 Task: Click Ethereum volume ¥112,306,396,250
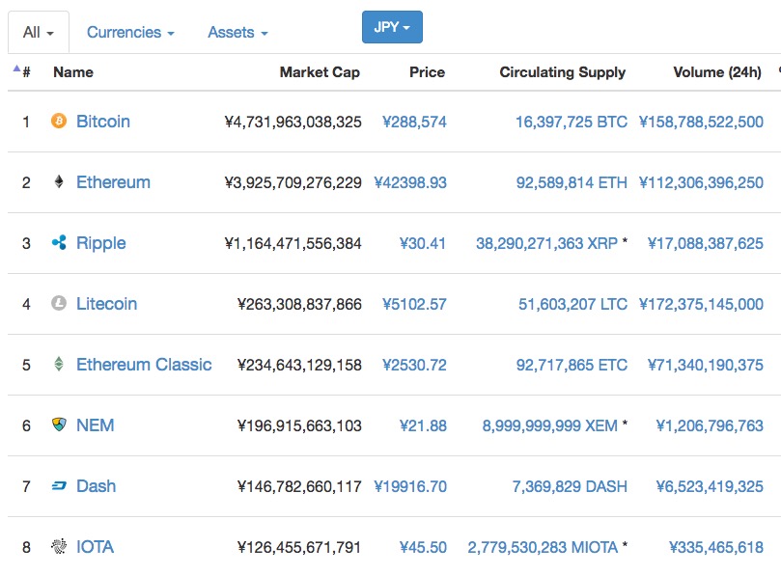[701, 182]
